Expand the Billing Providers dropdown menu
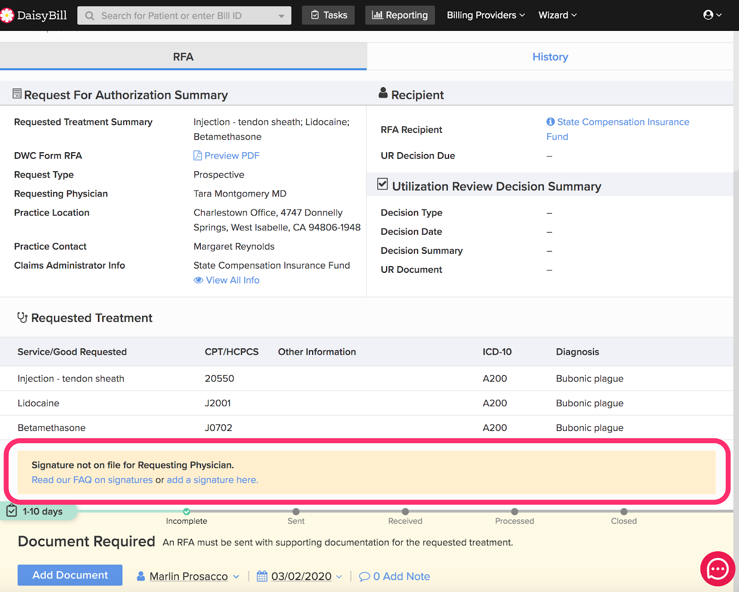 pyautogui.click(x=486, y=15)
